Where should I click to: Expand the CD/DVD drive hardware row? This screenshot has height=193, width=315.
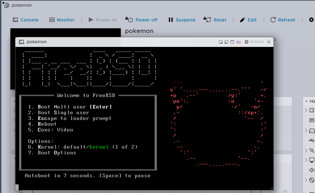[306, 180]
